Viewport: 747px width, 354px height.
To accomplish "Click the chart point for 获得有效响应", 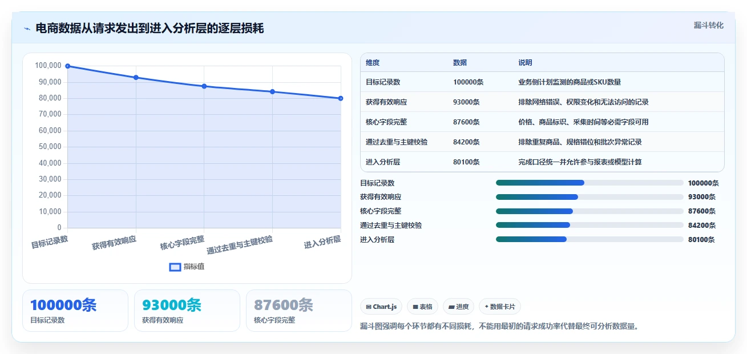I will pyautogui.click(x=136, y=78).
